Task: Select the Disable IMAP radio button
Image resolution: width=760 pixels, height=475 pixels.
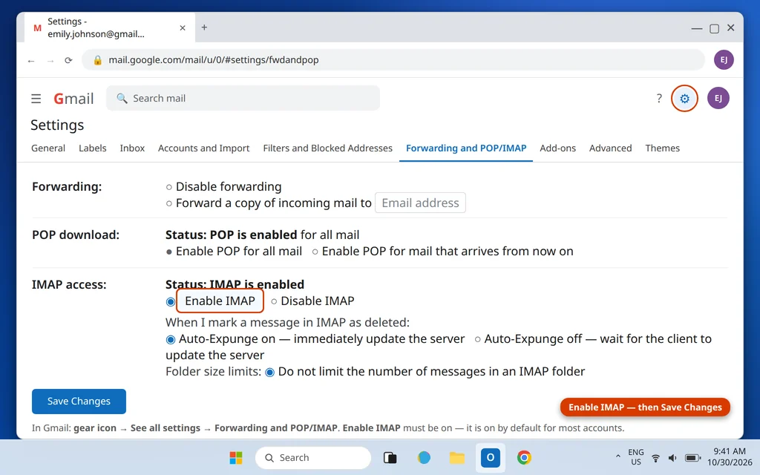Action: point(274,301)
